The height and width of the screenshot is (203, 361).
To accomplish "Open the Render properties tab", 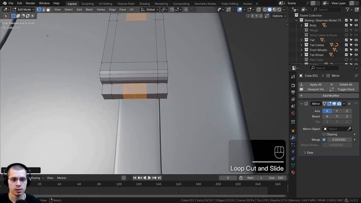I will [x=293, y=85].
